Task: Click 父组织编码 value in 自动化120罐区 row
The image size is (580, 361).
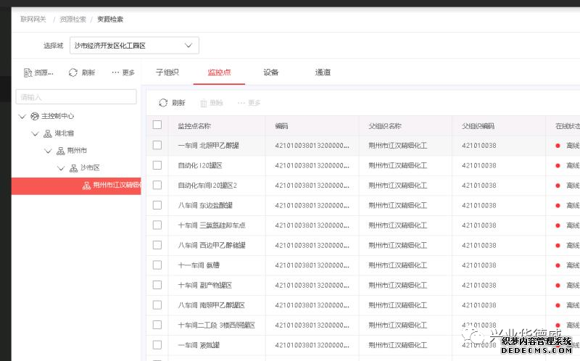Action: (x=479, y=165)
